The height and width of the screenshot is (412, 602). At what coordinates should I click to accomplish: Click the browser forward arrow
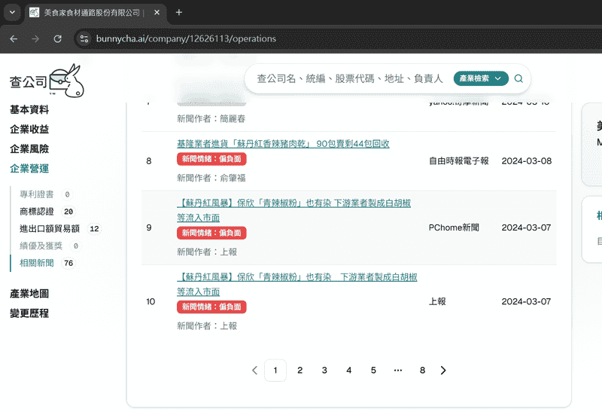(35, 39)
